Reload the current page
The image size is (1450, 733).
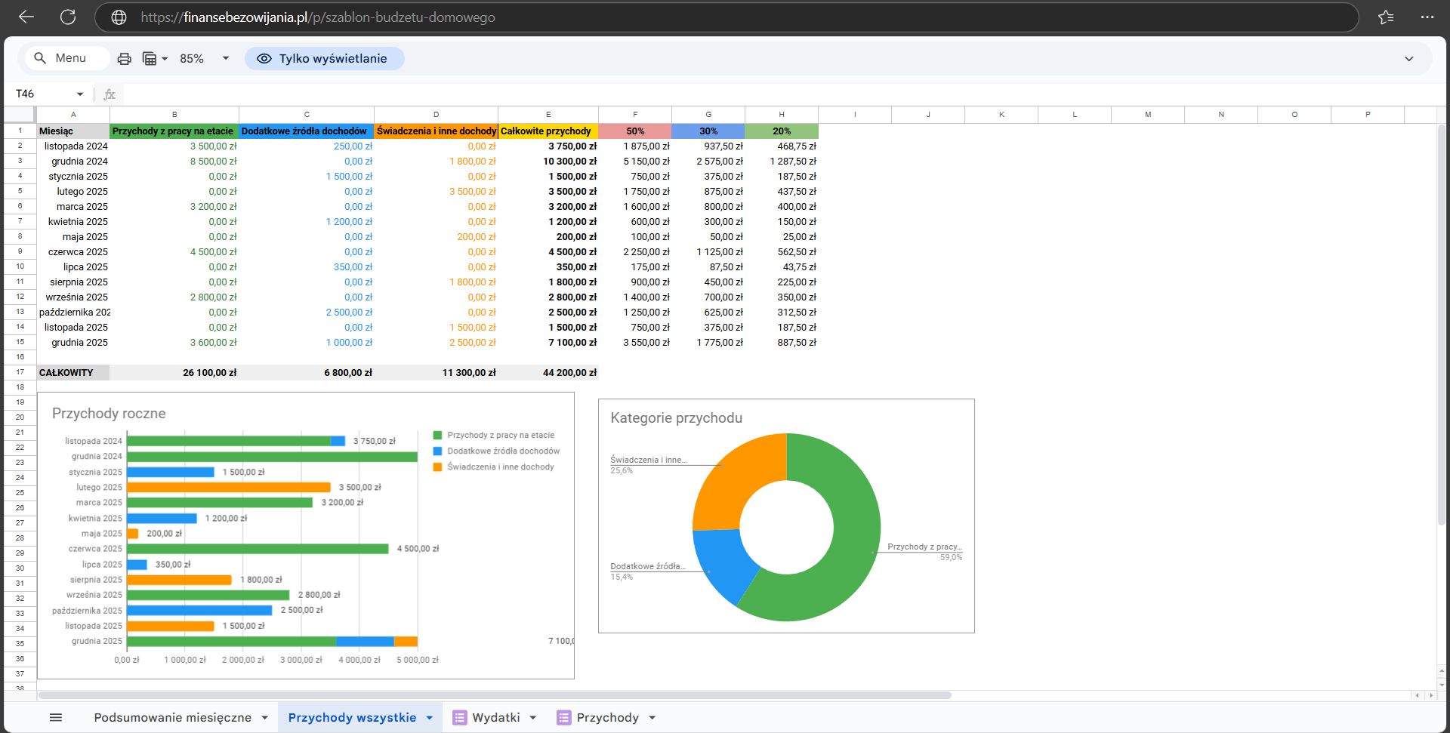(68, 17)
